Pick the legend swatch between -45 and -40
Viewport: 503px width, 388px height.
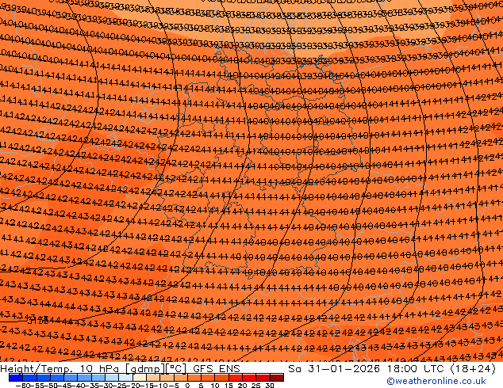[71, 378]
